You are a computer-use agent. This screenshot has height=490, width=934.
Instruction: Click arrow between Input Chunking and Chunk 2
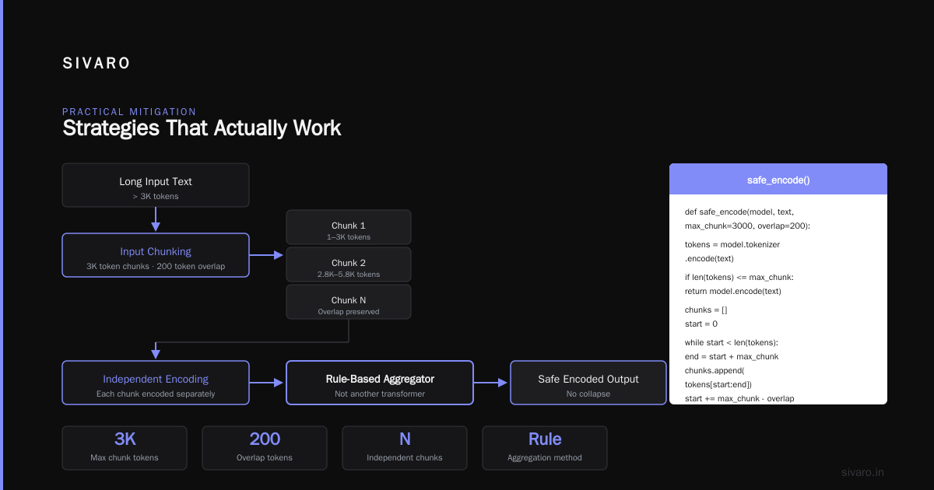[267, 255]
